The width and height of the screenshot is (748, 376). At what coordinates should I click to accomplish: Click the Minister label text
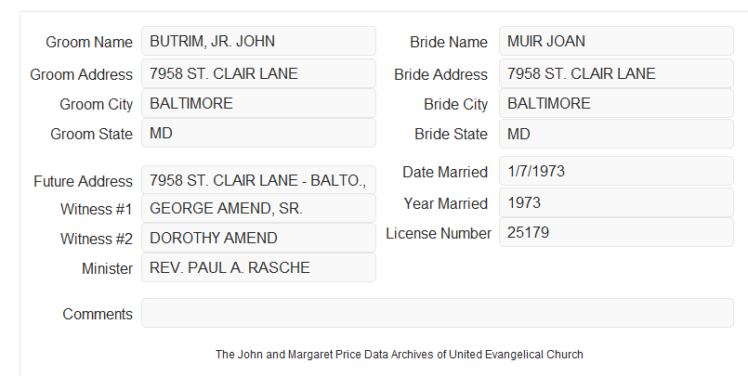[x=107, y=268]
